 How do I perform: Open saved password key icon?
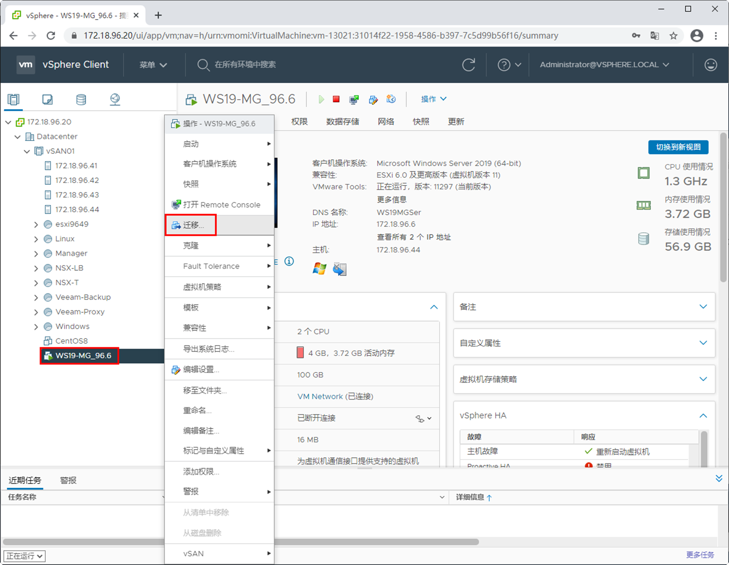(636, 36)
